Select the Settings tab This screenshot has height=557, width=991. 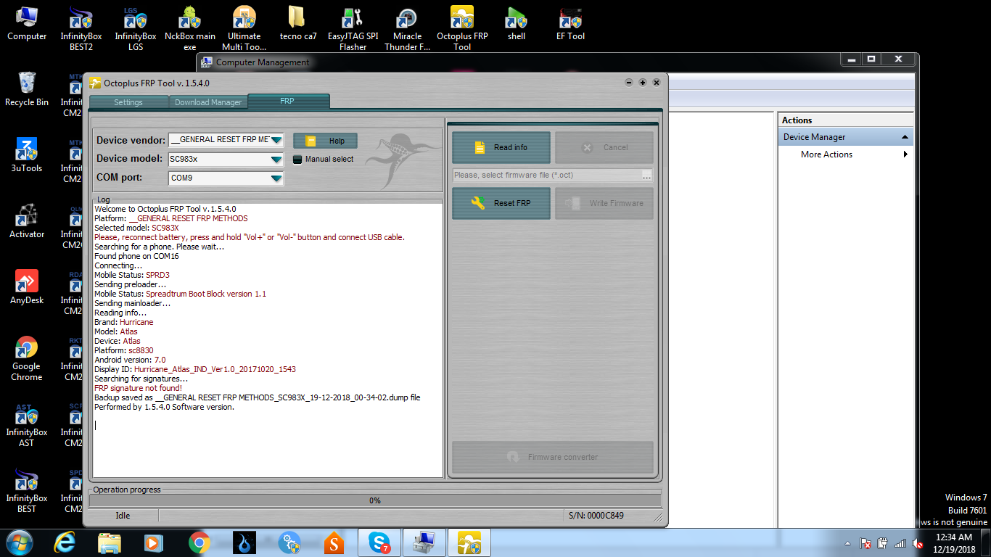point(128,102)
